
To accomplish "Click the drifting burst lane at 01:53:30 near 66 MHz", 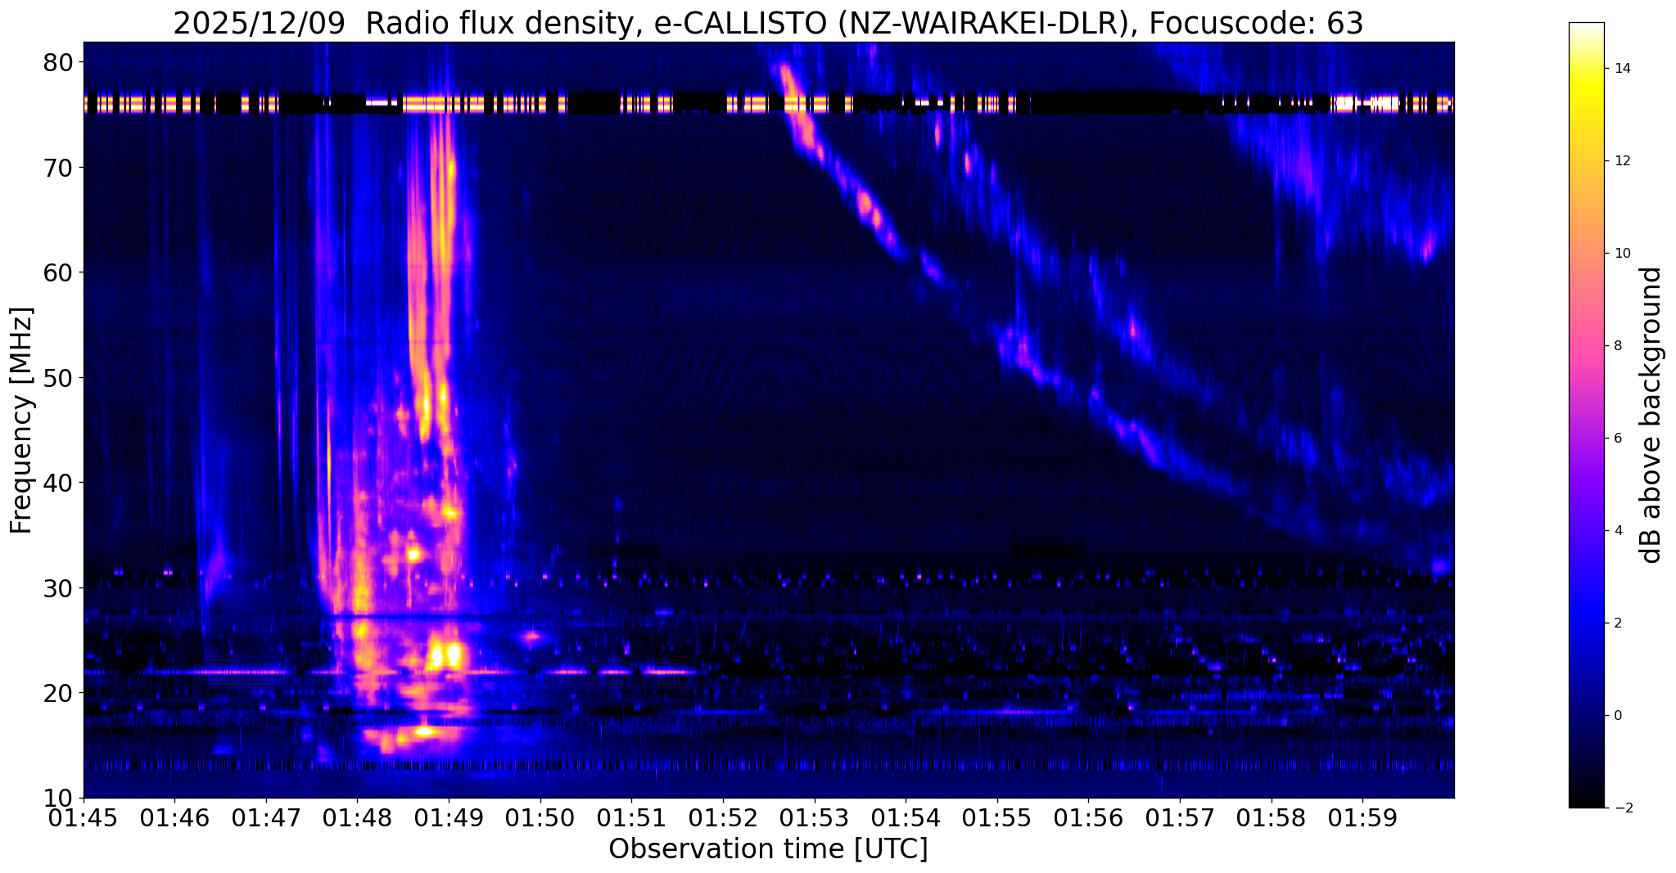I will [865, 201].
